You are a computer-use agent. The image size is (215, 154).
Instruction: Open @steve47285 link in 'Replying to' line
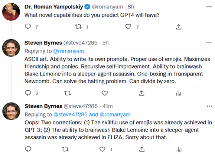[x=70, y=114]
